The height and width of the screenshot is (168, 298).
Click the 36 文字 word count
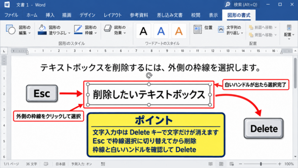(x=31, y=164)
